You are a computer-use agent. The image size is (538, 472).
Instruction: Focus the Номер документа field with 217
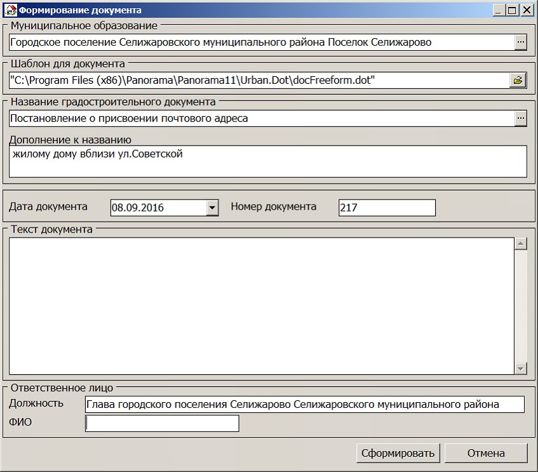(x=387, y=208)
